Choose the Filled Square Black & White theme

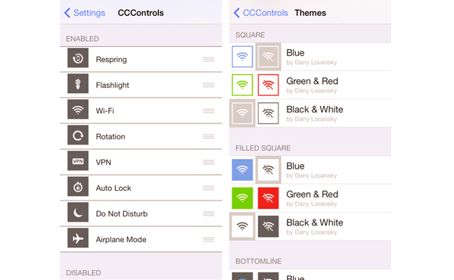pyautogui.click(x=310, y=226)
